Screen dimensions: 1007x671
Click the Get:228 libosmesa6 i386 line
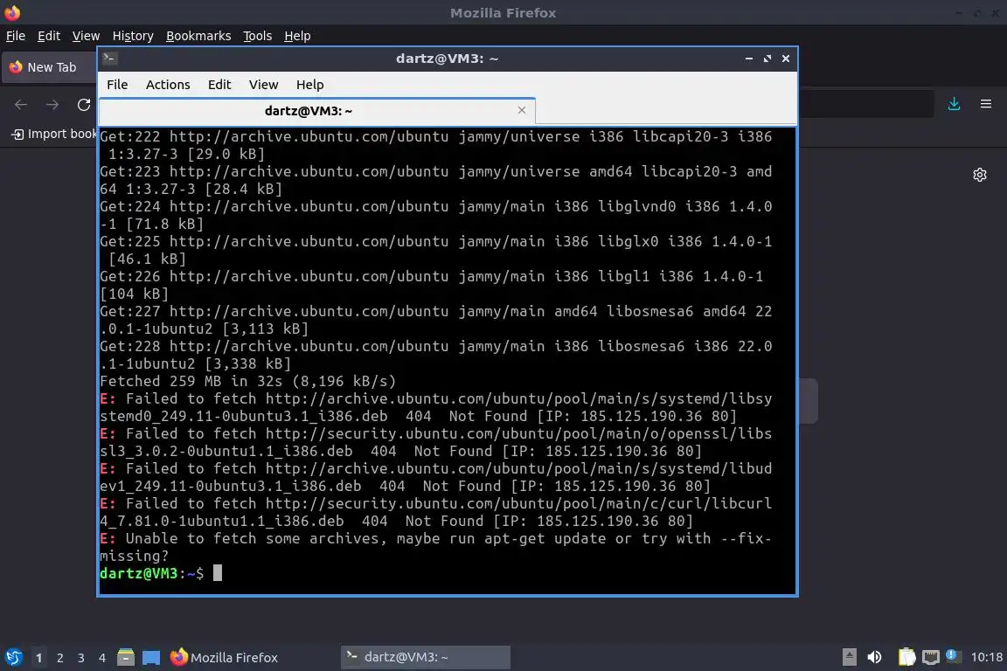click(436, 355)
